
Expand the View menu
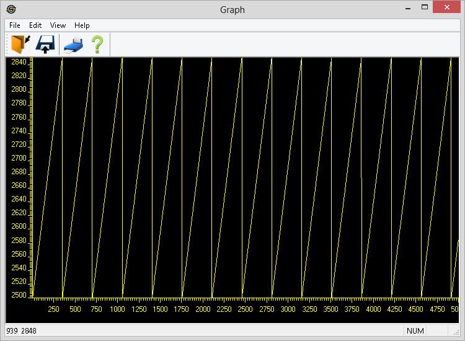click(x=58, y=25)
